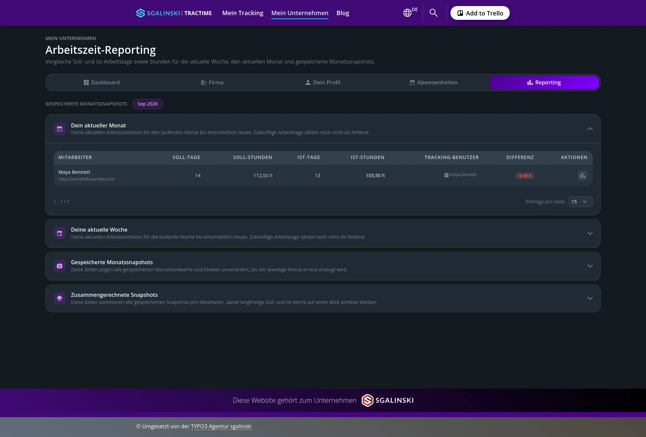
Task: Open the search magnifier icon
Action: pyautogui.click(x=434, y=13)
